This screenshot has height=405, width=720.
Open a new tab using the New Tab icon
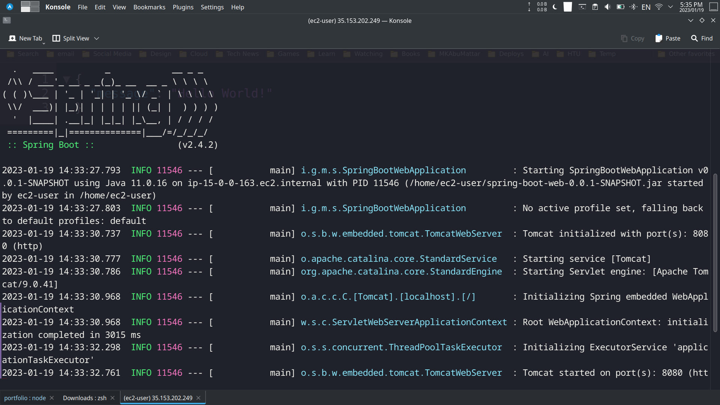coord(12,38)
